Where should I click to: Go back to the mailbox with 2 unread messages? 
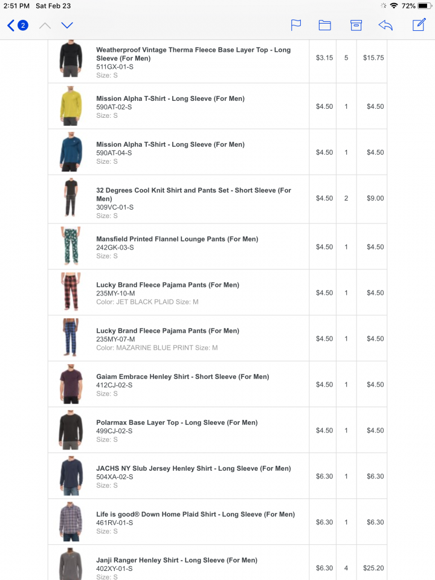click(18, 25)
